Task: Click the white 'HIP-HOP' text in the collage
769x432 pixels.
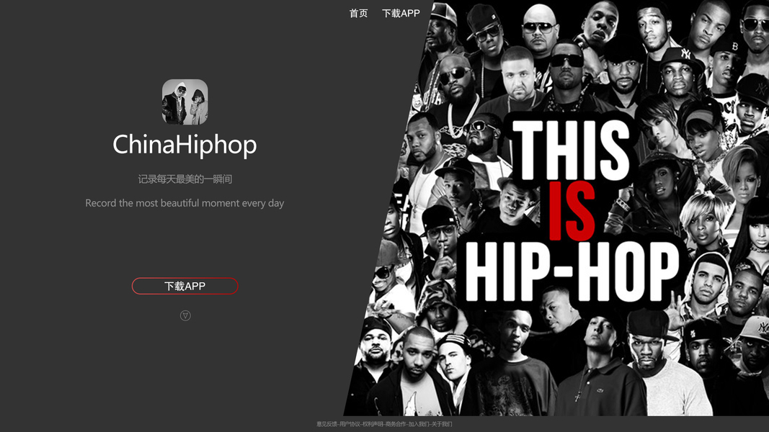Action: pyautogui.click(x=572, y=272)
